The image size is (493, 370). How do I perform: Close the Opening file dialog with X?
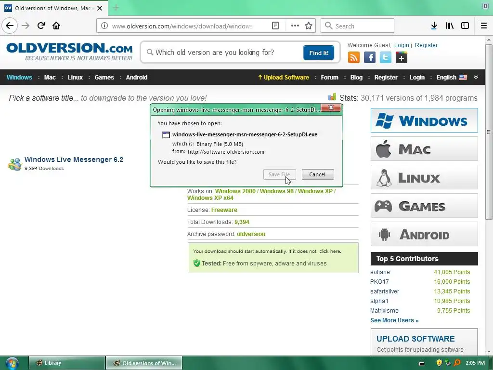pyautogui.click(x=331, y=107)
